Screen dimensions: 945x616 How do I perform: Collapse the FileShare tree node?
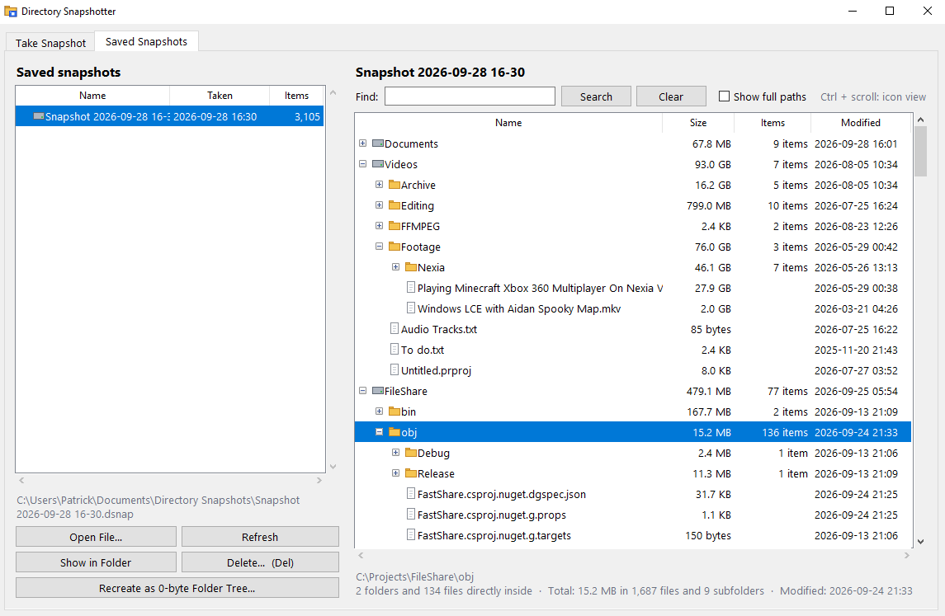tap(363, 391)
